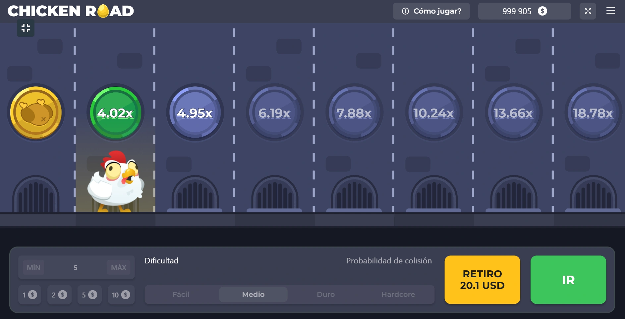Screen dimensions: 625x319
Task: Click the 4.95x multiplier manhole
Action: click(x=195, y=113)
